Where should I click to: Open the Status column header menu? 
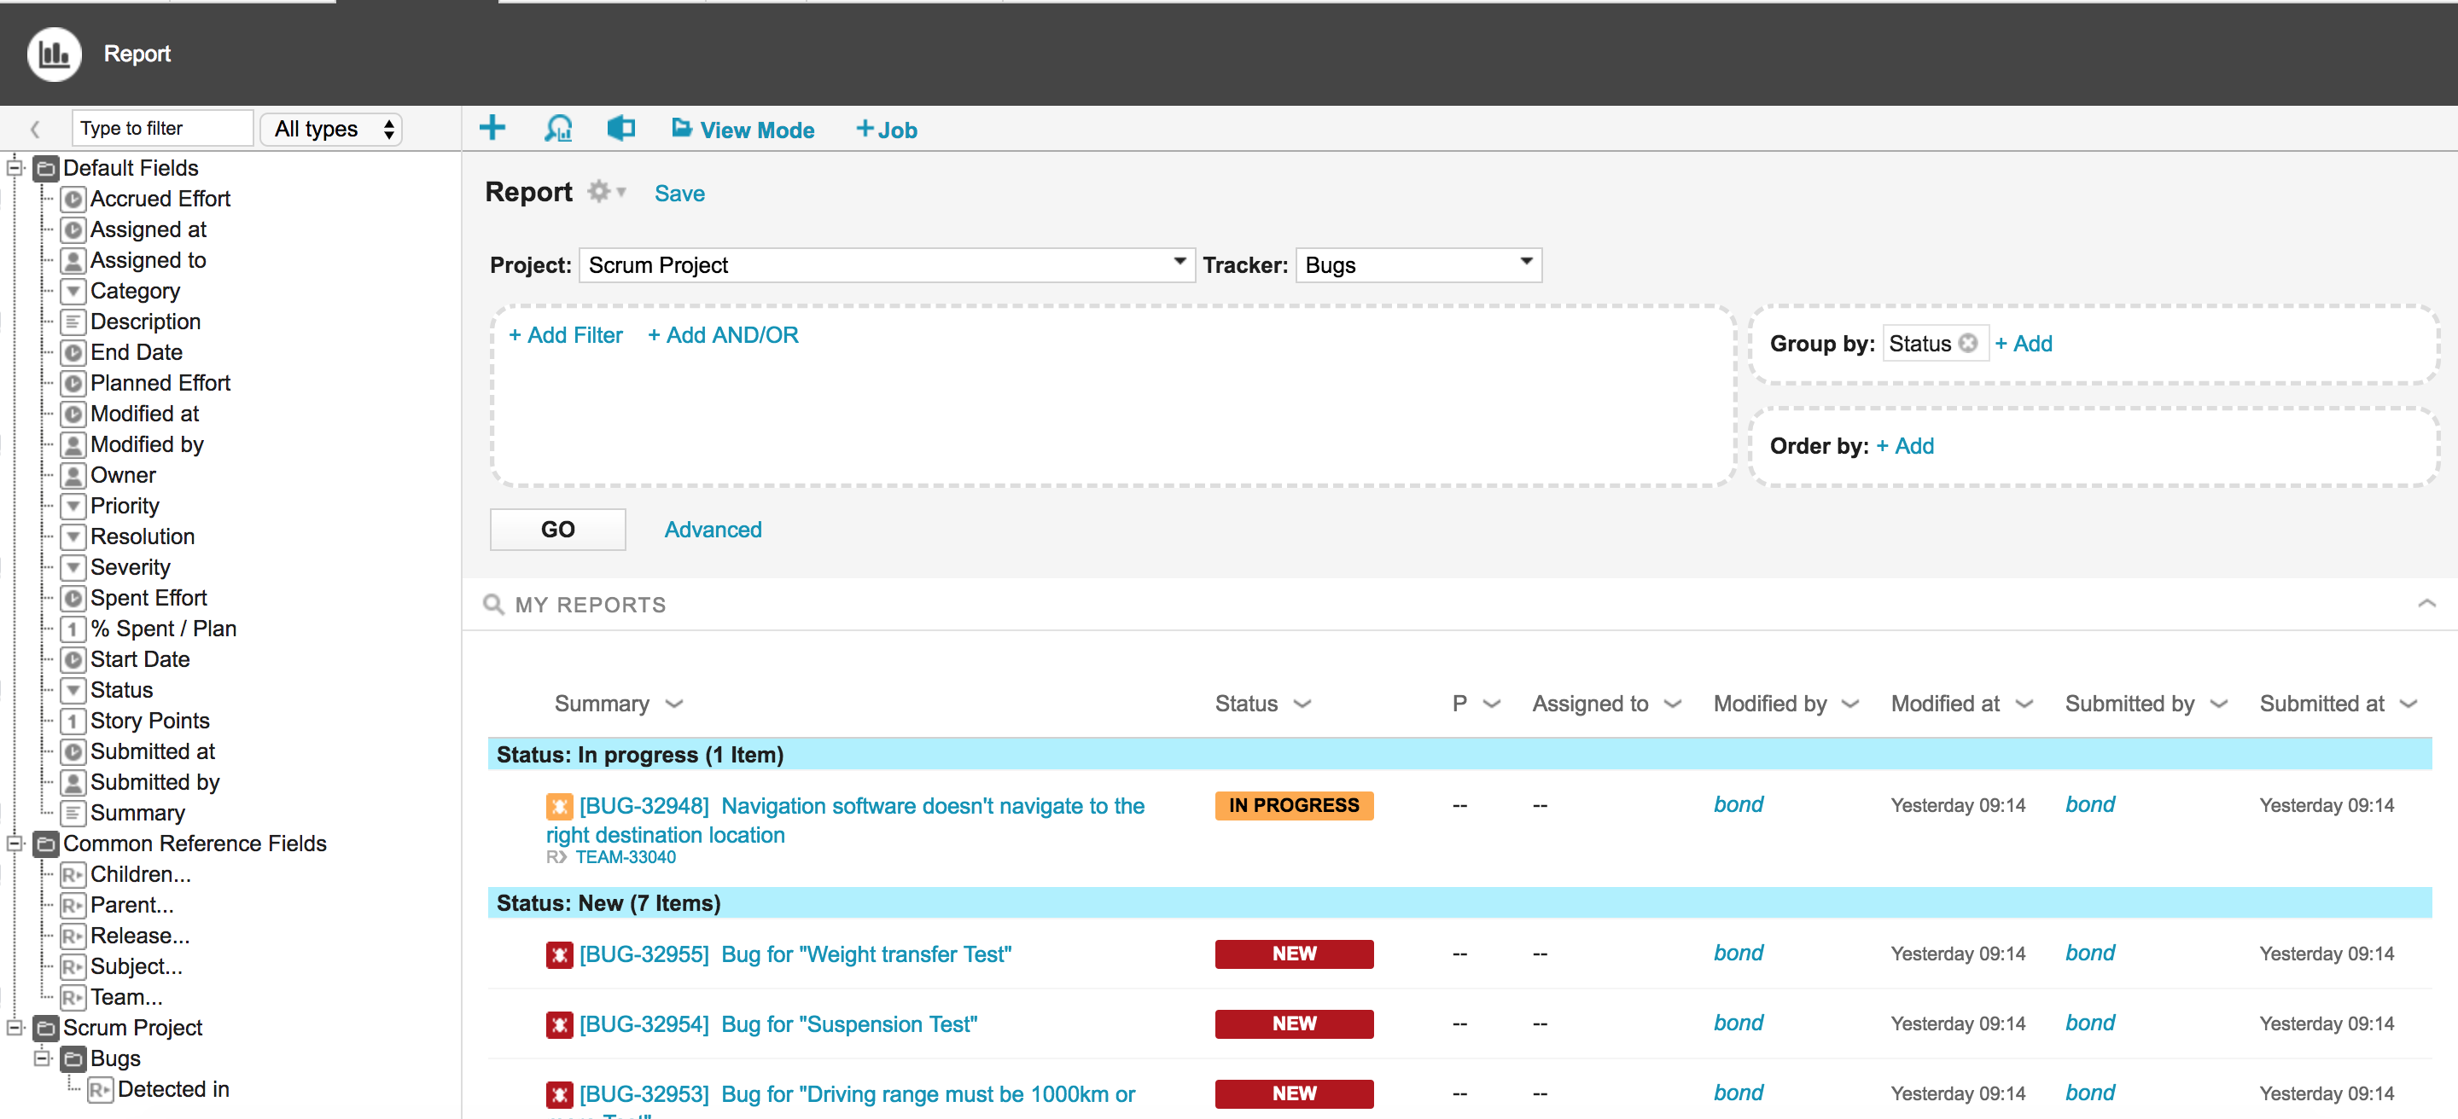click(1302, 704)
